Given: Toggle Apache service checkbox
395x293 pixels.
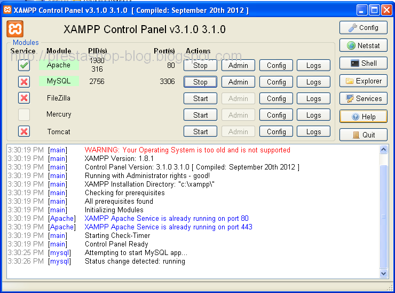Looking at the screenshot, I should pos(24,65).
